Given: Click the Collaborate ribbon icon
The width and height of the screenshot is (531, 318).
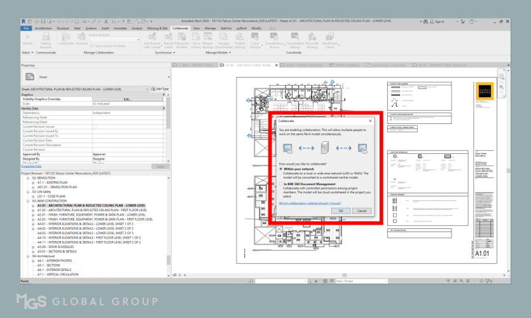Looking at the screenshot, I should 66,39.
